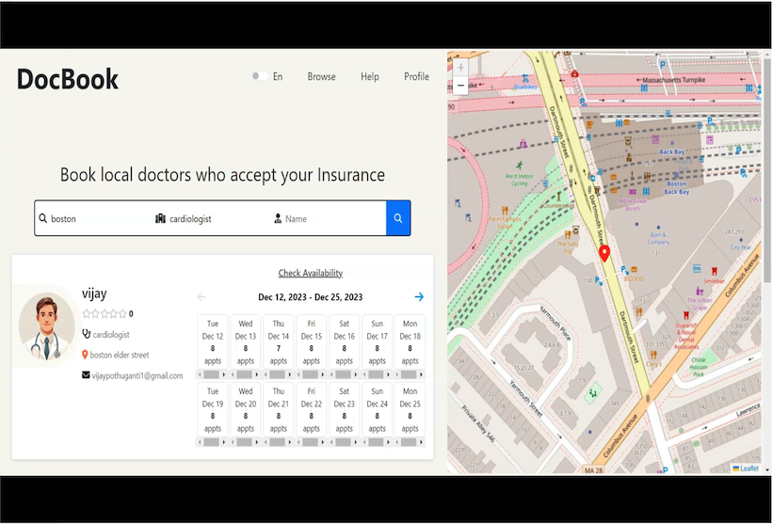Screen dimensions: 773x524
Task: Click the orange address pin by boston elder street
Action: [x=85, y=355]
